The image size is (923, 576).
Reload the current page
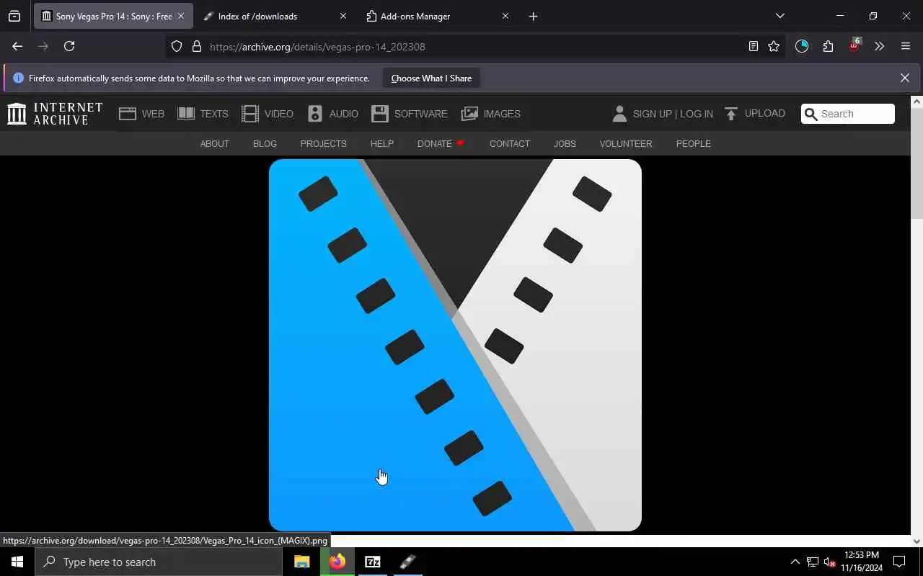pyautogui.click(x=69, y=46)
